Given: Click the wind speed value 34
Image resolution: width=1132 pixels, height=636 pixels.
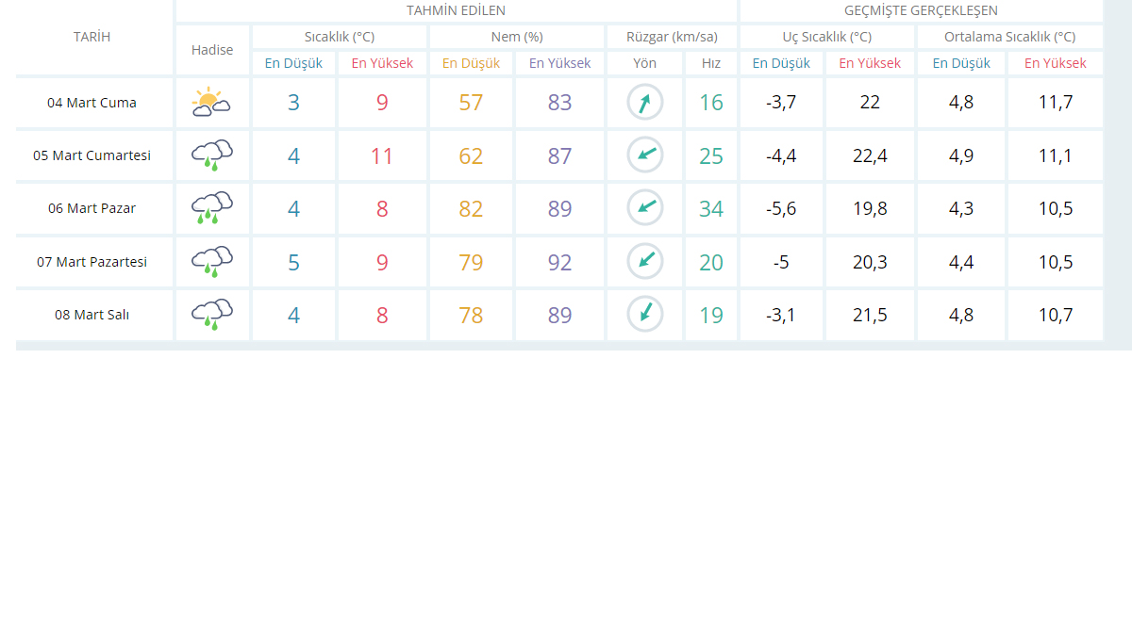Looking at the screenshot, I should tap(711, 208).
